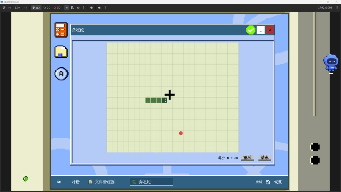Click the red food dot on the snake grid
Image resolution: width=341 pixels, height=192 pixels.
(181, 133)
